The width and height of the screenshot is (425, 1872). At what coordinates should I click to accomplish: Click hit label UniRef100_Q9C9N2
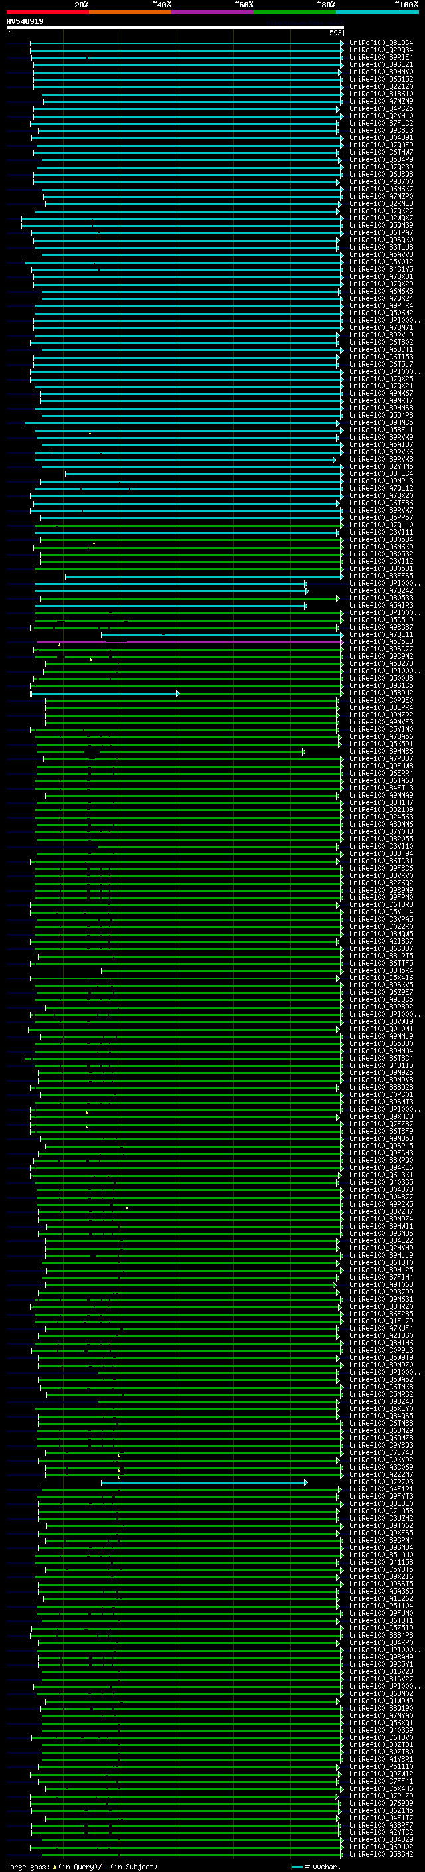(x=381, y=657)
